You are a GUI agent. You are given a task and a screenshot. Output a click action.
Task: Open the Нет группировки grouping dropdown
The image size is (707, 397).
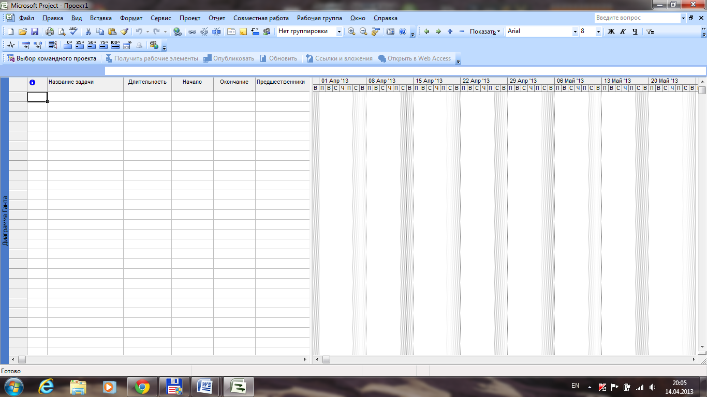coord(339,32)
